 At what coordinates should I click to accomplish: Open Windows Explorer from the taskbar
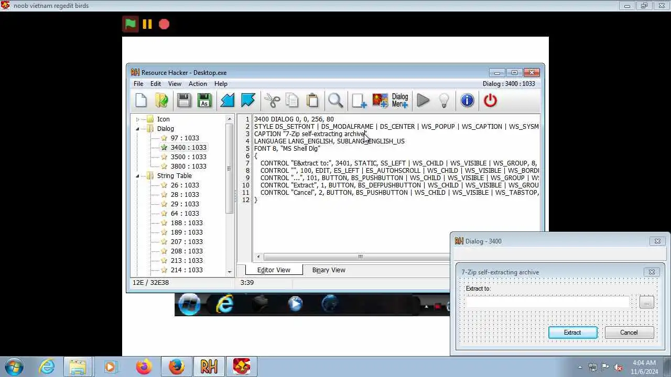click(x=78, y=367)
